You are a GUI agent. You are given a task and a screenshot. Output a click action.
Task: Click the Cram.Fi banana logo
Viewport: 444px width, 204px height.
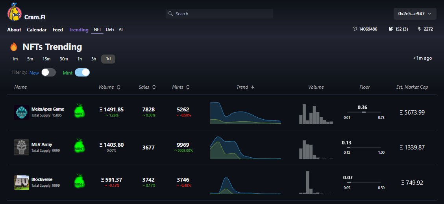[x=15, y=12]
